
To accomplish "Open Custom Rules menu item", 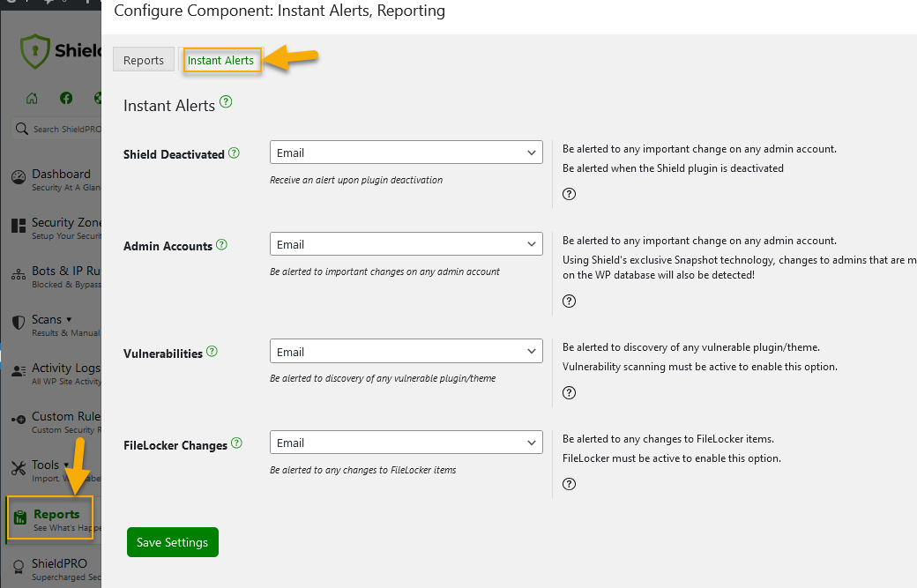I will [56, 422].
